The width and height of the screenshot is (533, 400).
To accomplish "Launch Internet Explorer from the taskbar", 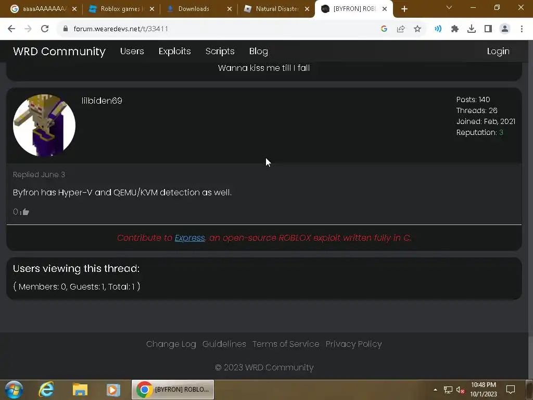I will point(46,390).
